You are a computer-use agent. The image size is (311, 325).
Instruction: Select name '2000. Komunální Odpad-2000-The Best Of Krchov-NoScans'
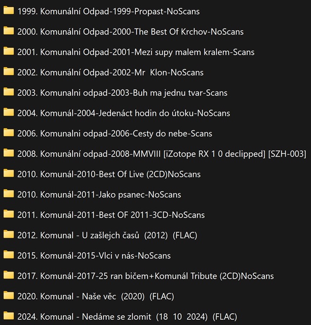131,31
